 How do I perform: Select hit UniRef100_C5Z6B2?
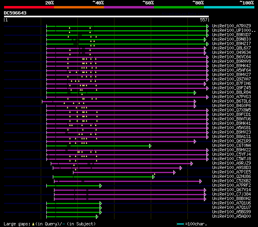(231, 181)
